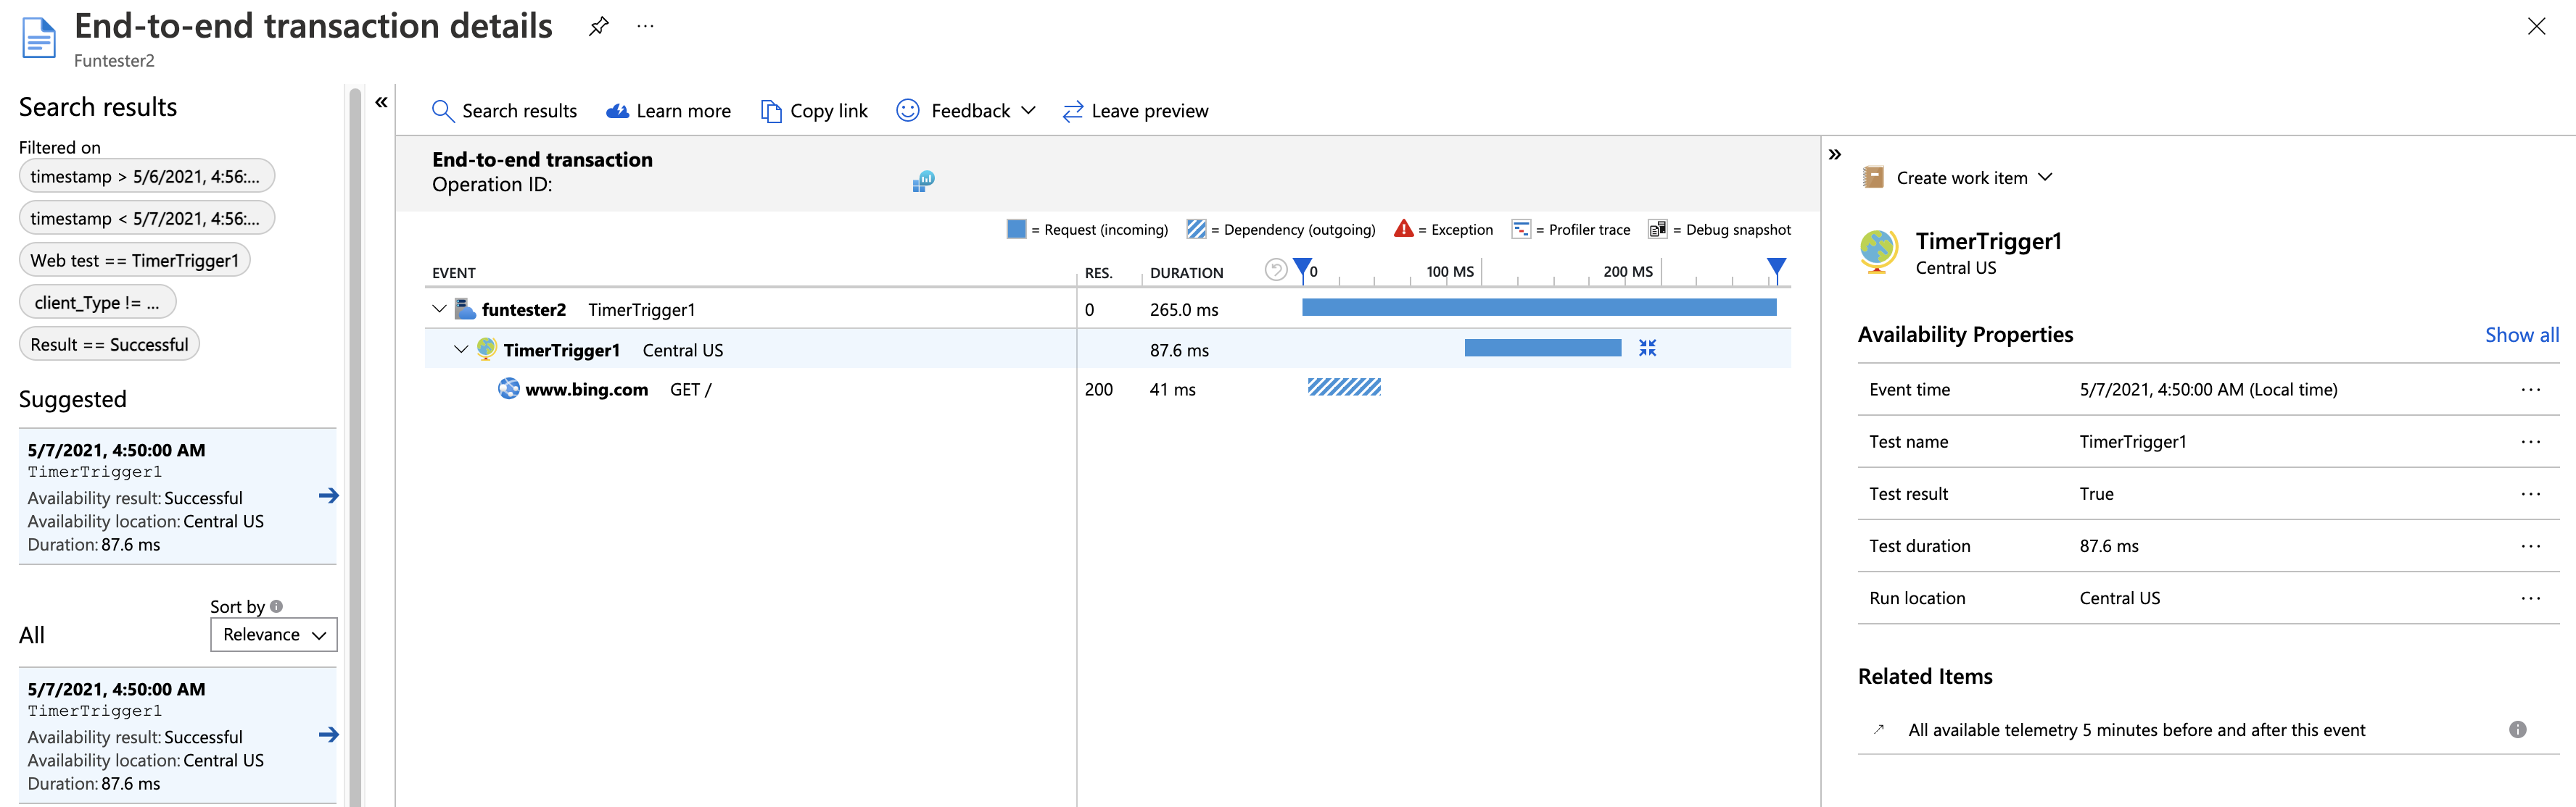This screenshot has width=2576, height=807.
Task: Open the Feedback menu
Action: click(x=967, y=111)
